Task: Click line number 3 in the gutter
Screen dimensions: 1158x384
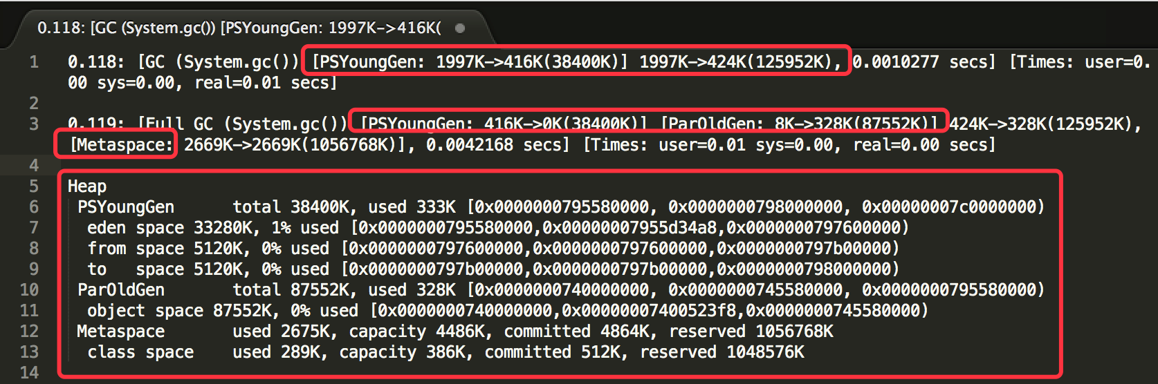Action: (34, 124)
